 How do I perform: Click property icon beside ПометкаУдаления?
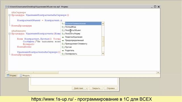point(63,37)
